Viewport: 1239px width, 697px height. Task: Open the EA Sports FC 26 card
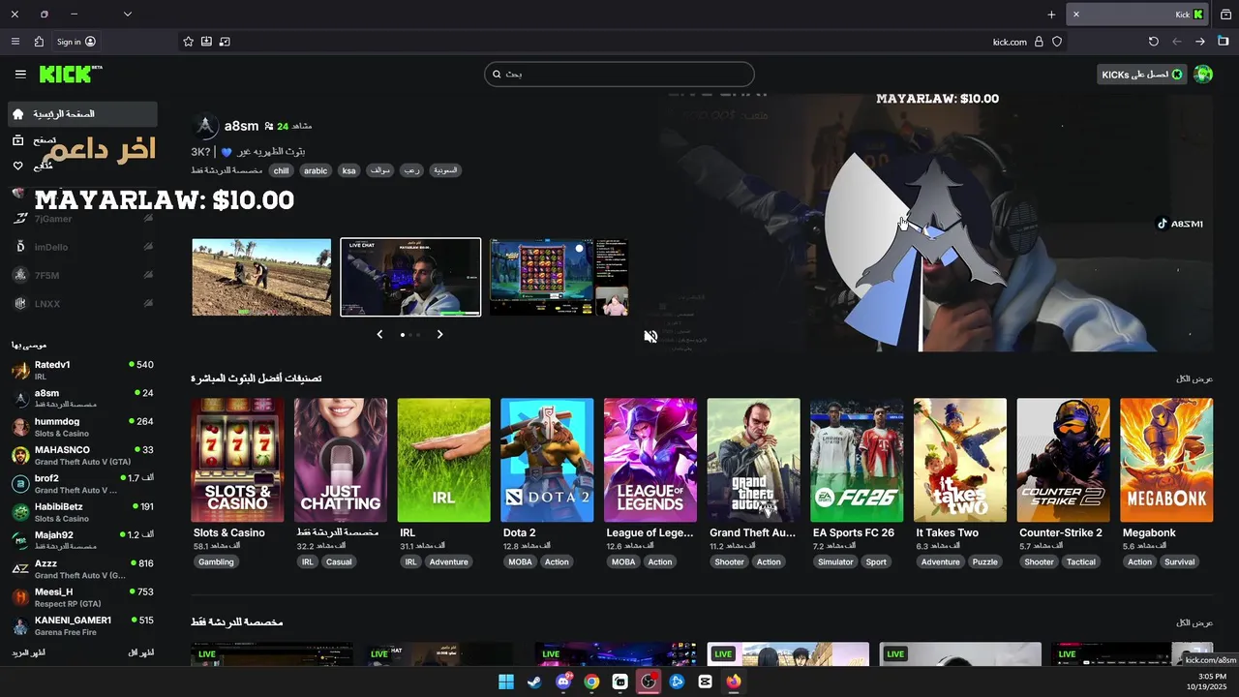click(857, 461)
